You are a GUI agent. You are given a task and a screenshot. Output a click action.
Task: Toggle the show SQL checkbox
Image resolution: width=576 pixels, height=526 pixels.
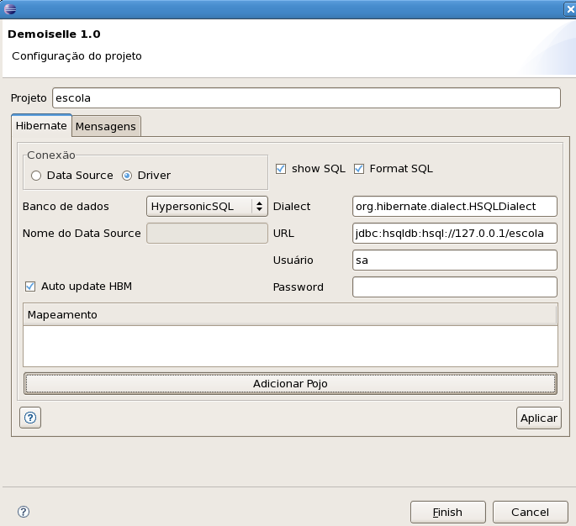(282, 169)
